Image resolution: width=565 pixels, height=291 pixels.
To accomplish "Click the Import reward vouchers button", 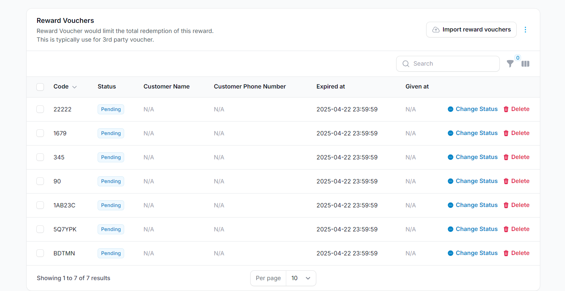I will coord(471,29).
